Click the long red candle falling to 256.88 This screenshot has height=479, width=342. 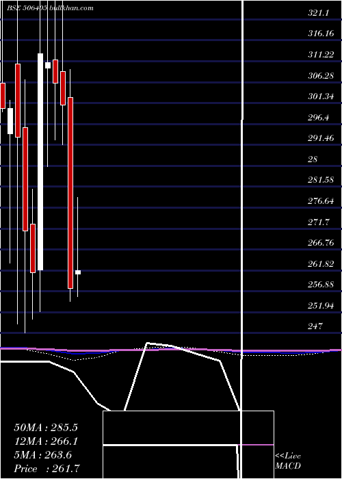70,193
